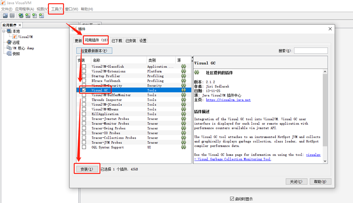The width and height of the screenshot is (353, 203).
Task: Check the Startup Profiler install checkbox
Action: (84, 76)
